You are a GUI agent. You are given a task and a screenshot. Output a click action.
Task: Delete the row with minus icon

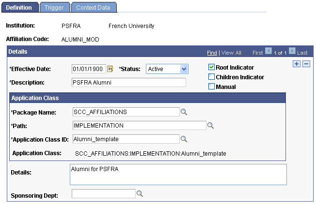(x=306, y=64)
